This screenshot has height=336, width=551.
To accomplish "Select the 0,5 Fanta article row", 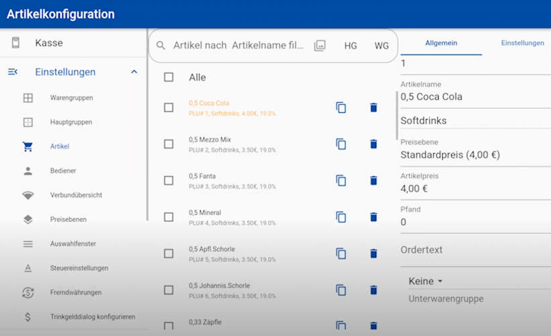I will [273, 181].
